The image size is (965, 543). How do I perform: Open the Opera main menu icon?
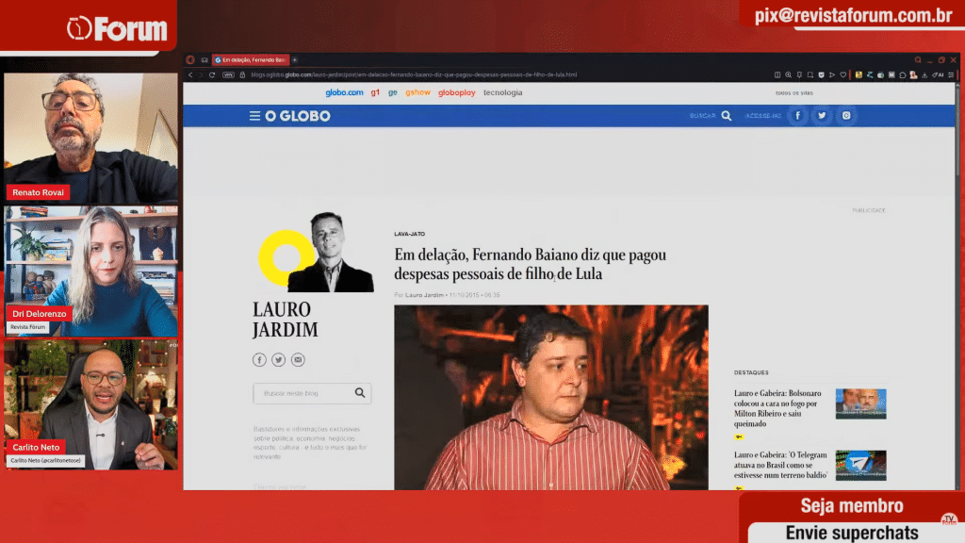(190, 59)
